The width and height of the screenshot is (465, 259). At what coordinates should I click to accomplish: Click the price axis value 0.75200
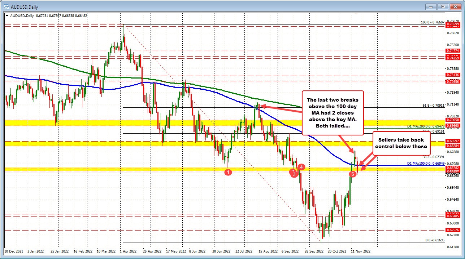coord(453,45)
